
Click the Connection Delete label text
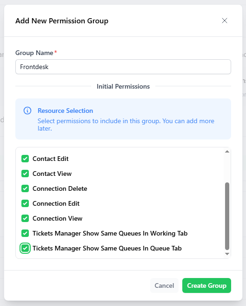pyautogui.click(x=60, y=188)
